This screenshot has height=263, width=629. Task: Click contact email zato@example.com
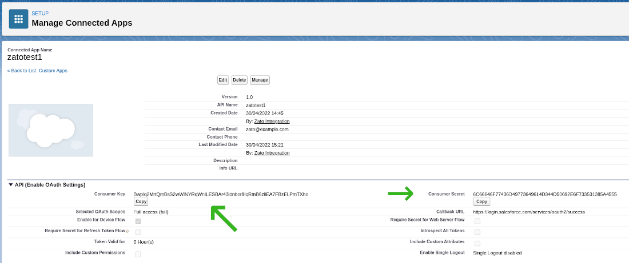point(267,130)
